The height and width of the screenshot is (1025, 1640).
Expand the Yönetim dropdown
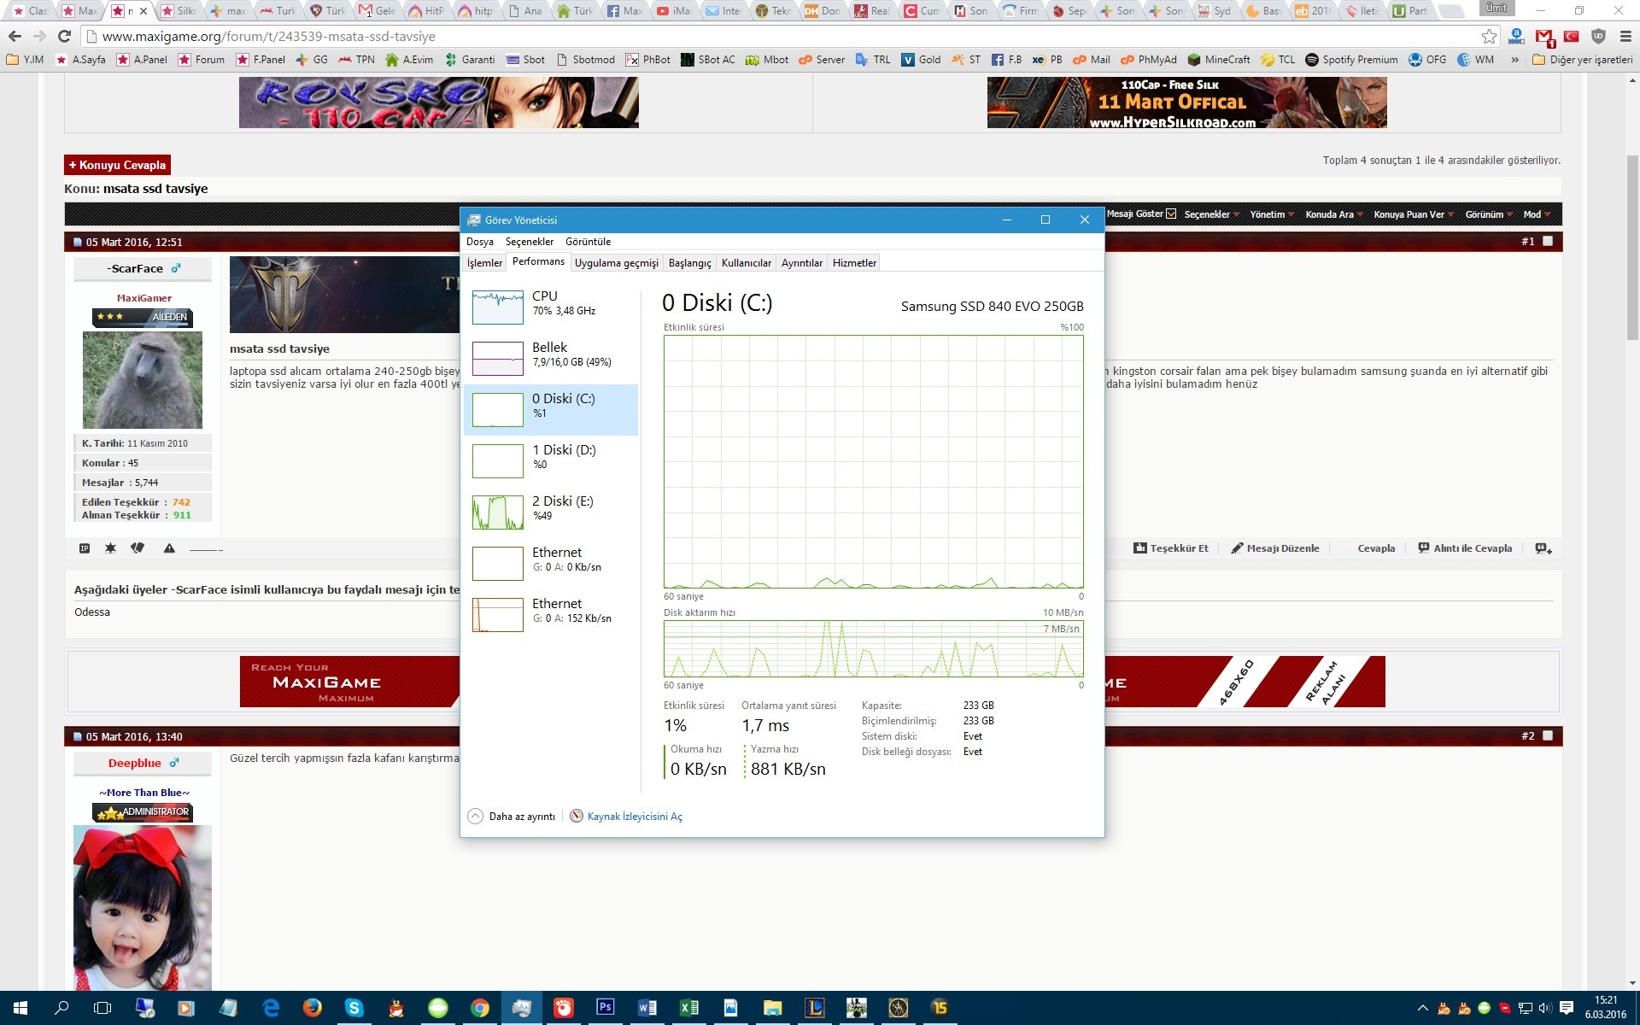(x=1271, y=214)
